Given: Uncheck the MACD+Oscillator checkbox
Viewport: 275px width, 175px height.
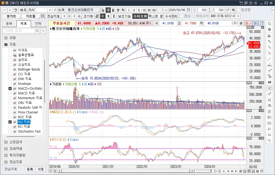Looking at the screenshot, I should pos(10,89).
